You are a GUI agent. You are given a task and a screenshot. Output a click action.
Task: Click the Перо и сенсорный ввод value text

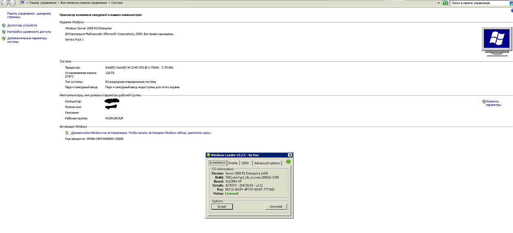142,87
